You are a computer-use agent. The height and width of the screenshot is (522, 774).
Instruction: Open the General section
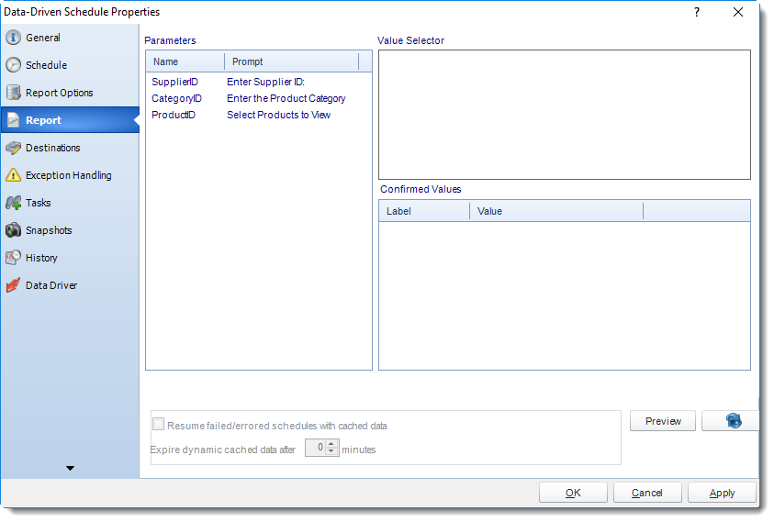(70, 38)
